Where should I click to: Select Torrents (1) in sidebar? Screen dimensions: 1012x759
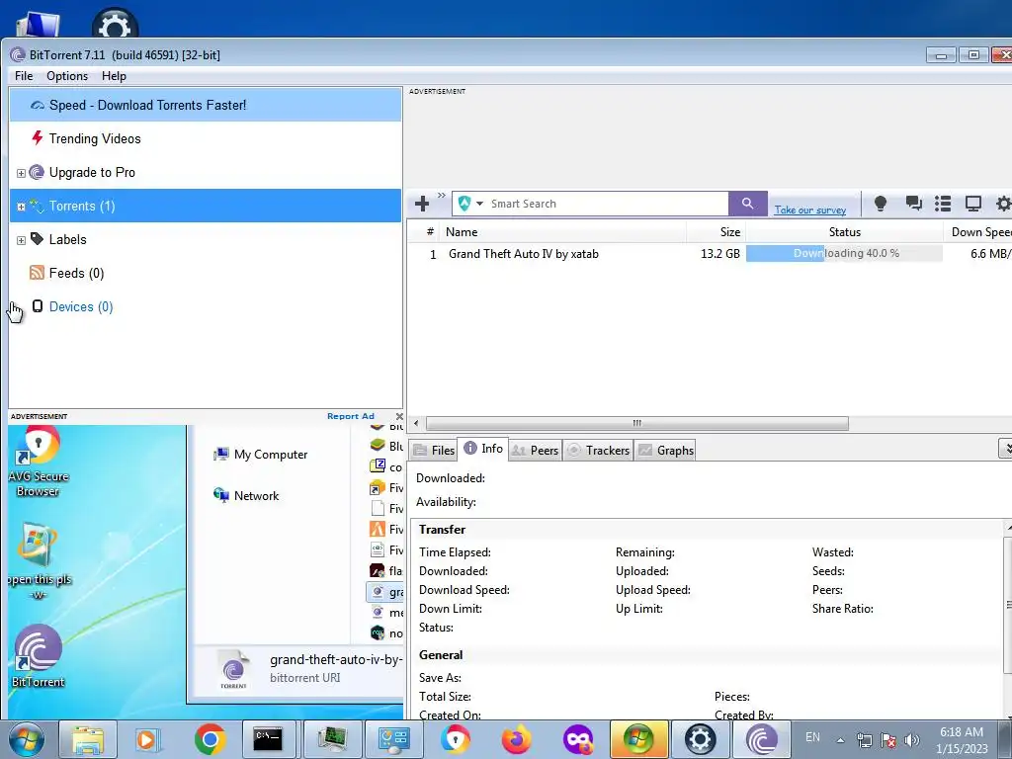206,206
